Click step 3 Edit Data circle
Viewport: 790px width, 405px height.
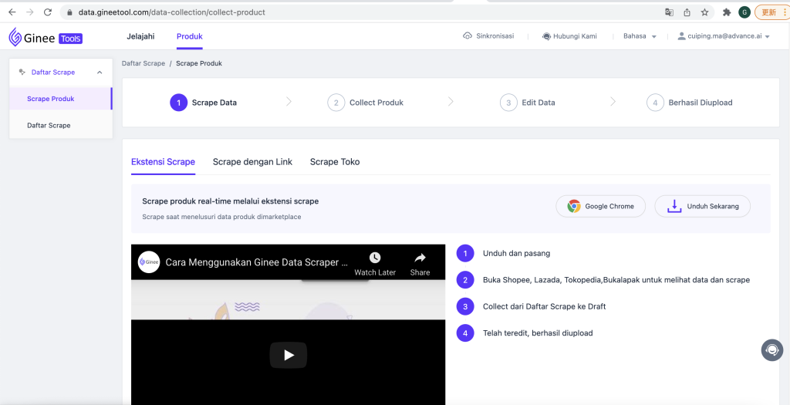[509, 103]
